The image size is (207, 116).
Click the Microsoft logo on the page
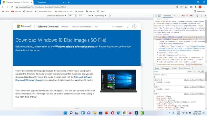tap(24, 26)
